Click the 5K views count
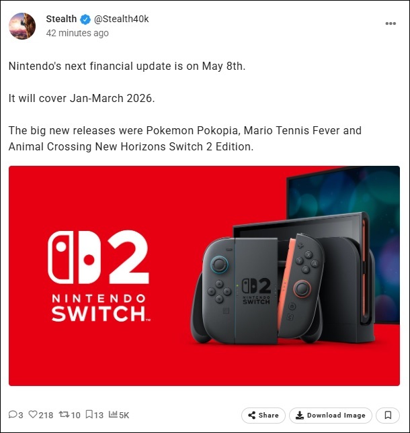410x433 pixels. click(124, 415)
